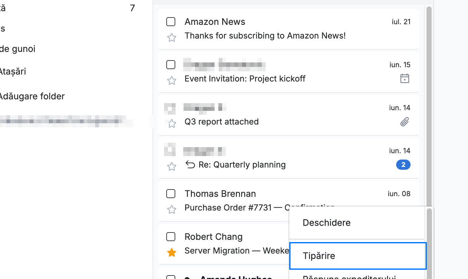Check the Amazon News email checkbox
468x279 pixels.
click(x=171, y=22)
